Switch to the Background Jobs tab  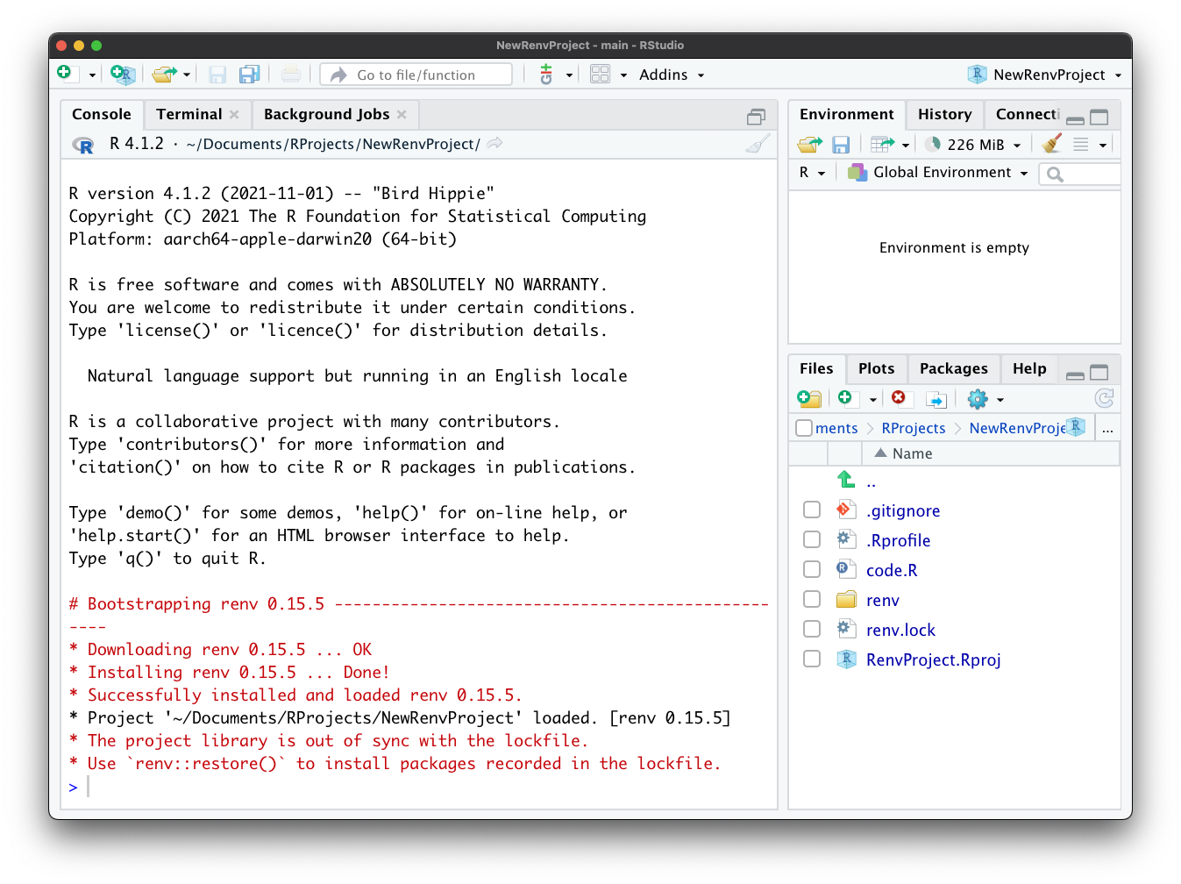[326, 114]
